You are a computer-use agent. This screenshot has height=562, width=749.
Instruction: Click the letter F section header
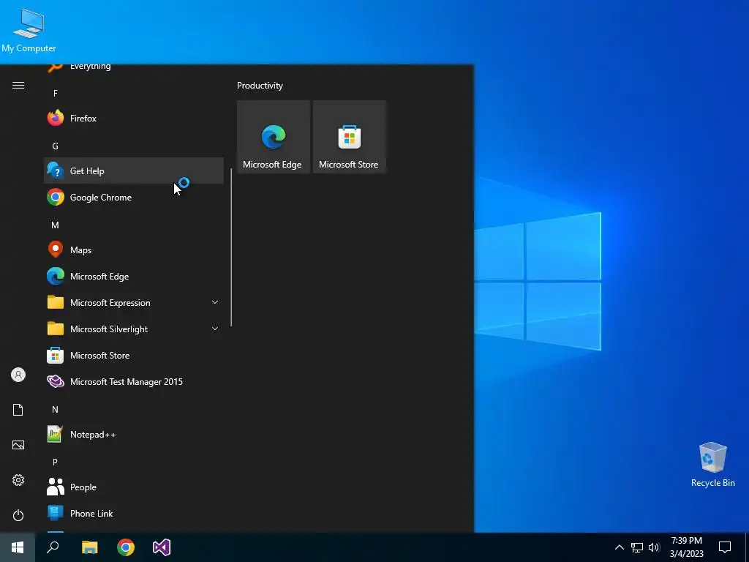(x=56, y=93)
